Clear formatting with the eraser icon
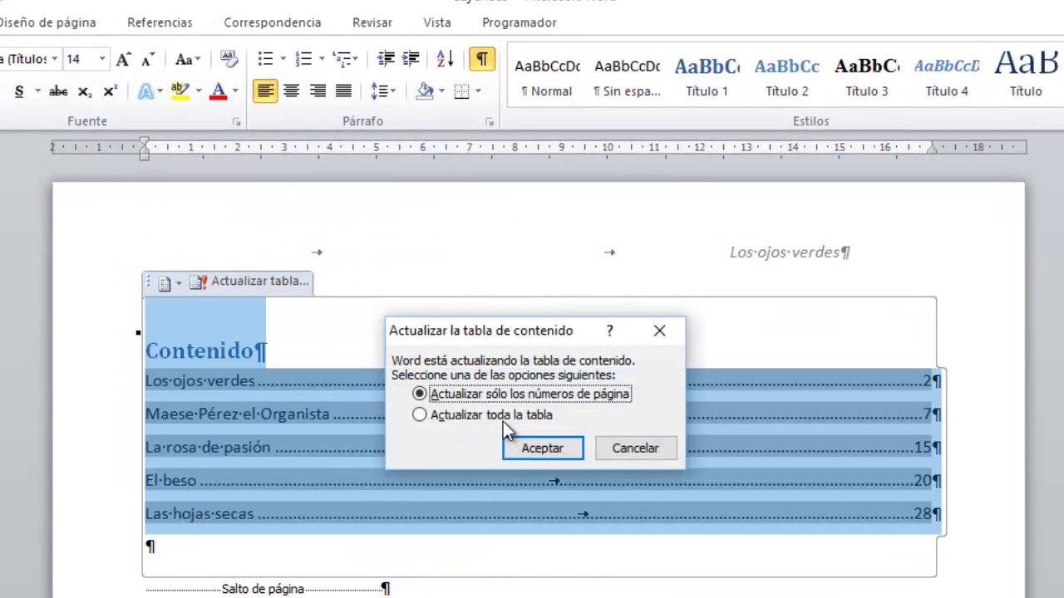The image size is (1064, 598). 228,59
